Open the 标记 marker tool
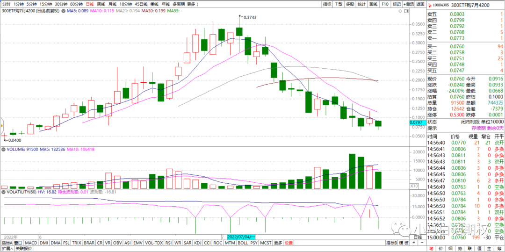 pyautogui.click(x=397, y=4)
